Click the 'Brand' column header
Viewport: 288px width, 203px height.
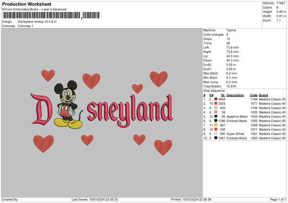pos(264,95)
